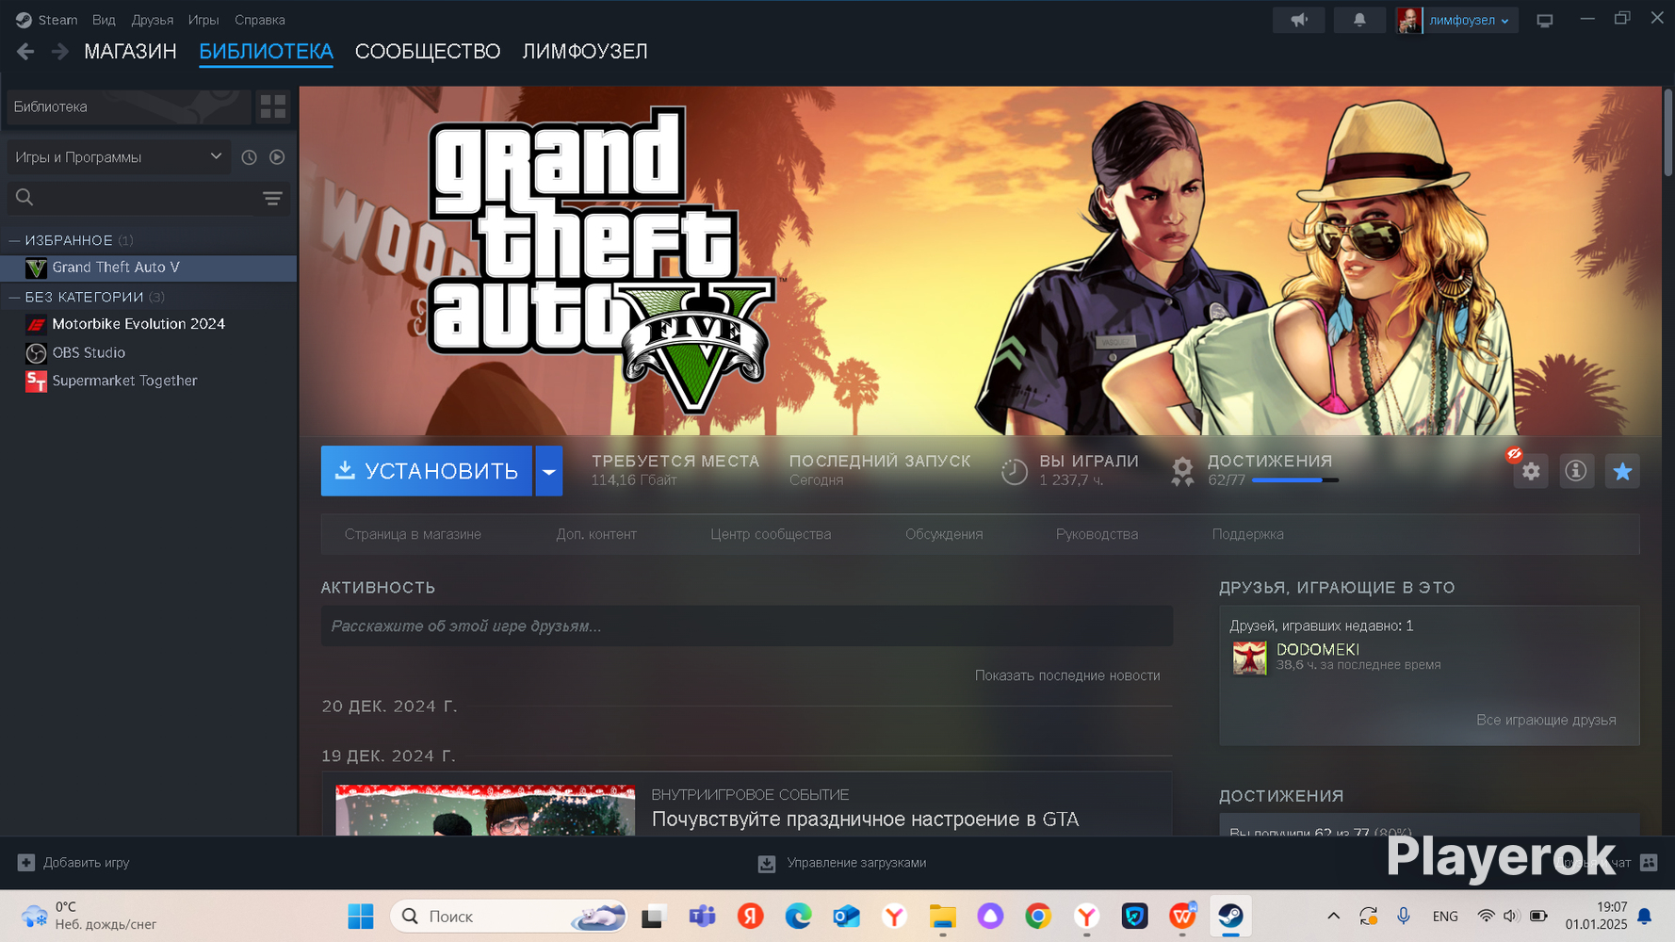Image resolution: width=1675 pixels, height=942 pixels.
Task: Click the recent activity clock filter icon
Action: pyautogui.click(x=249, y=157)
